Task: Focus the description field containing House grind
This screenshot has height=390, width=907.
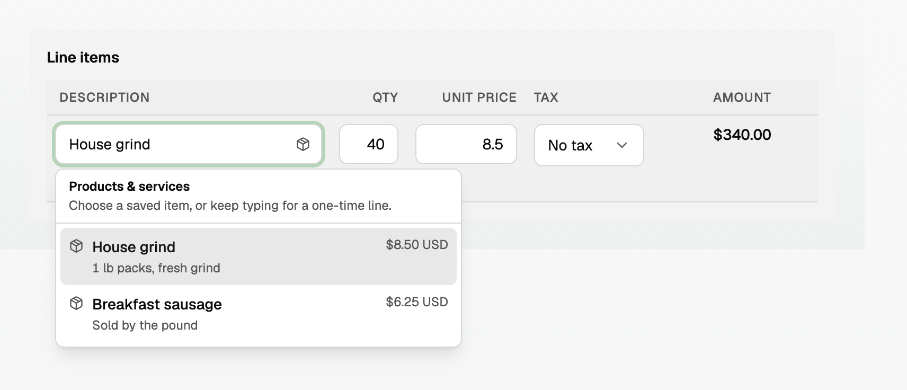Action: (189, 144)
